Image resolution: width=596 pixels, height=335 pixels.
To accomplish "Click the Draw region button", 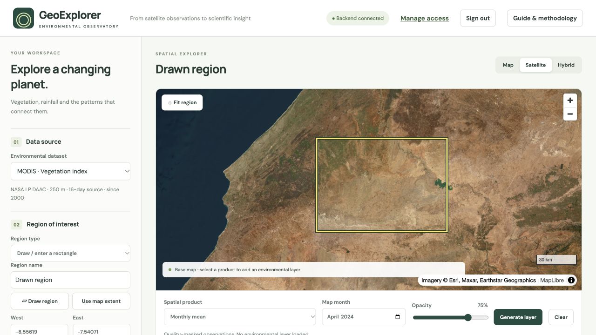I will [40, 301].
